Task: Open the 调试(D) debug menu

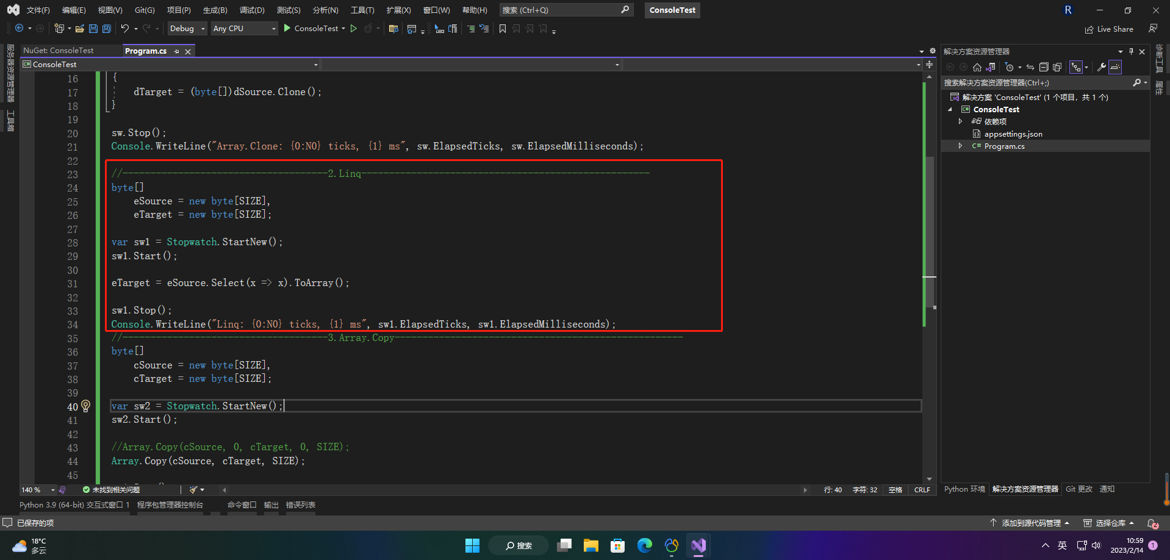Action: (x=252, y=10)
